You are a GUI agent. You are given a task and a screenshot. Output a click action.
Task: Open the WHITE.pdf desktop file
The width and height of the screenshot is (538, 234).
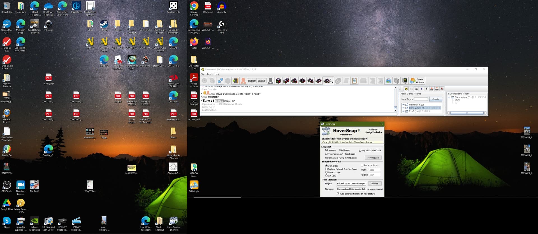(48, 79)
